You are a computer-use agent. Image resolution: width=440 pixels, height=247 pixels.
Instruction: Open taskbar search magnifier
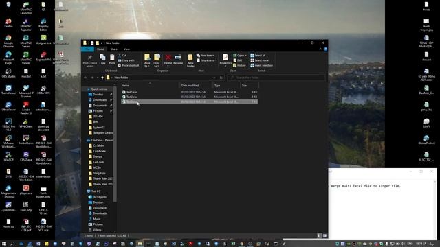pyautogui.click(x=12, y=244)
